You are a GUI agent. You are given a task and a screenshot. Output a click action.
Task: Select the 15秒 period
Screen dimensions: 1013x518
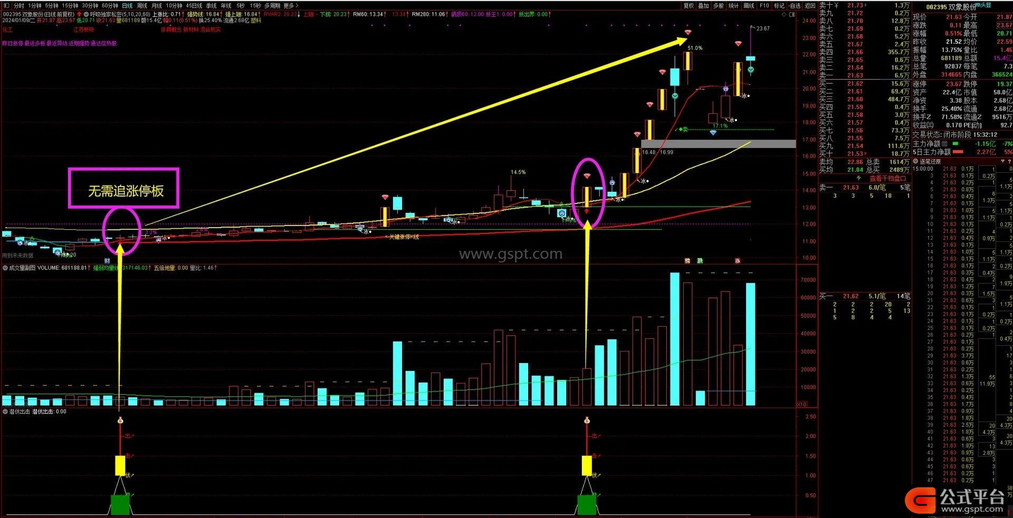point(255,6)
